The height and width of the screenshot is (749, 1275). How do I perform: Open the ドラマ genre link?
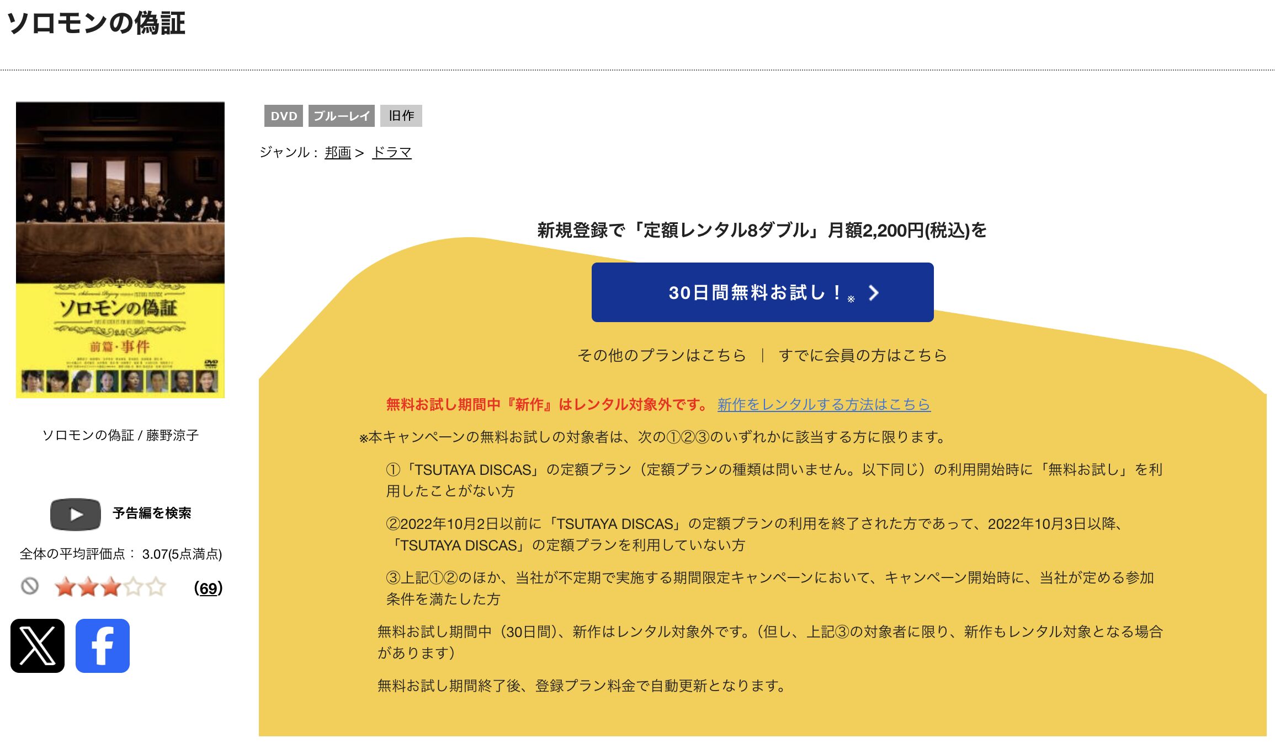pos(392,152)
